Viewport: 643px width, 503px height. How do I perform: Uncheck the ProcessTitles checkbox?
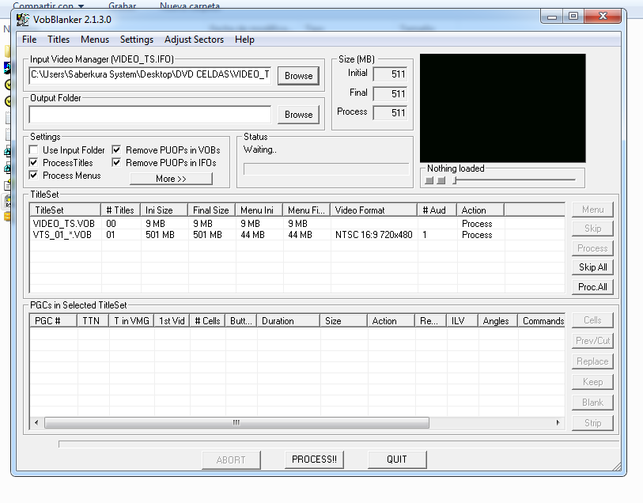click(34, 163)
